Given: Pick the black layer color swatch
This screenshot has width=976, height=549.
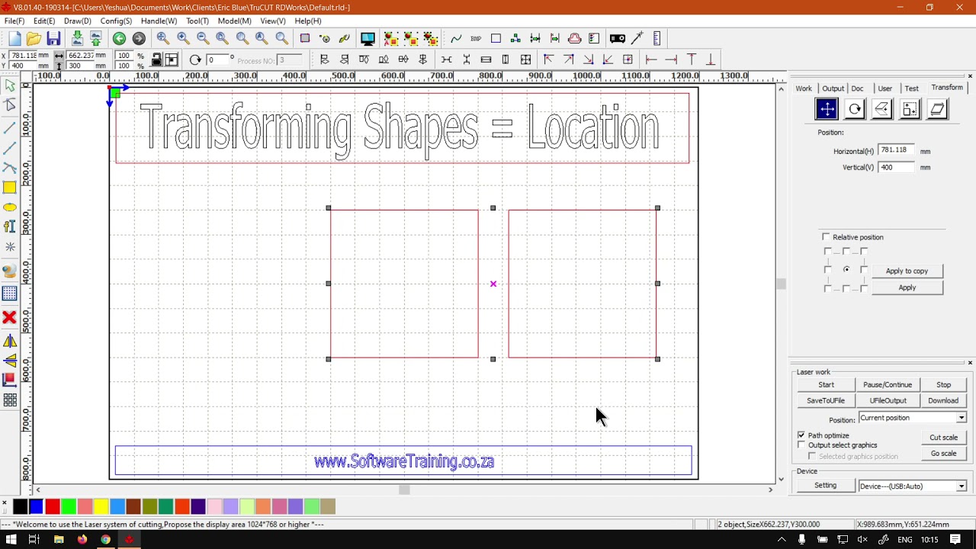Looking at the screenshot, I should click(x=21, y=506).
